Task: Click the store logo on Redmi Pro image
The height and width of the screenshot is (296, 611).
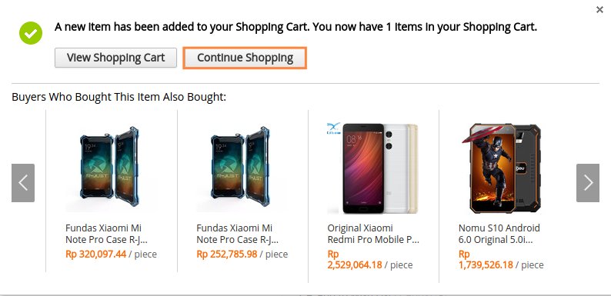Action: (x=333, y=128)
